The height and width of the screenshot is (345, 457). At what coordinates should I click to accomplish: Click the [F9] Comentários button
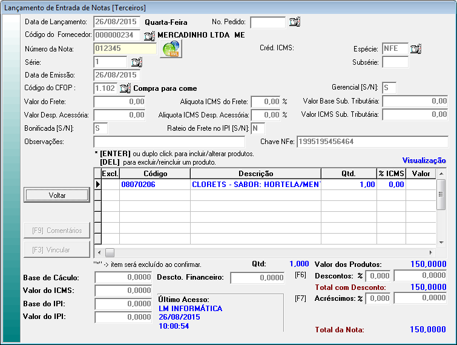pos(57,230)
